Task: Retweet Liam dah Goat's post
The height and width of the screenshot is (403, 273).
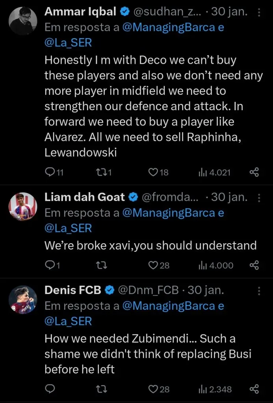Action: [x=101, y=266]
